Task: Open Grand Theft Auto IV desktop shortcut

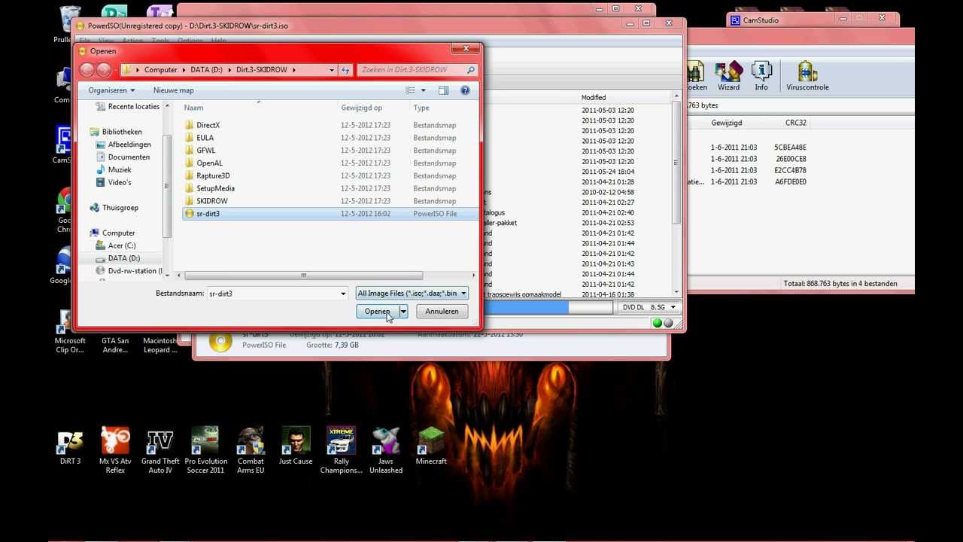Action: (160, 451)
